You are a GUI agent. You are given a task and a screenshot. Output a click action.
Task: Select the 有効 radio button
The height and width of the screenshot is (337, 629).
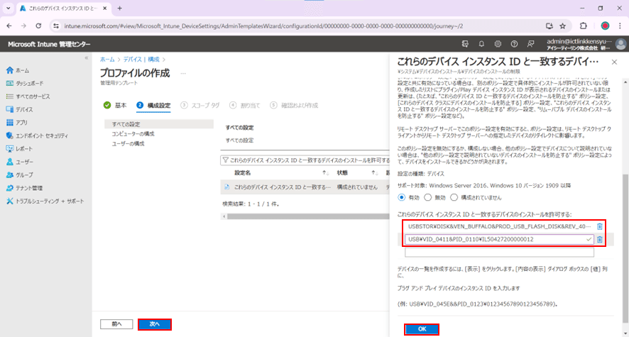[401, 197]
